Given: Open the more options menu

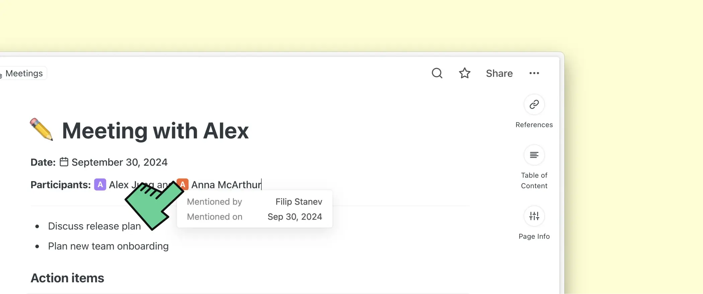Looking at the screenshot, I should point(534,73).
